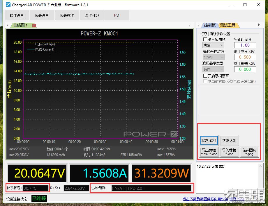Click 协议预测 field showing PD 2.0

151,188
